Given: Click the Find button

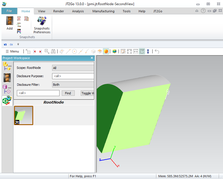Looking at the screenshot, I should coord(68,93).
